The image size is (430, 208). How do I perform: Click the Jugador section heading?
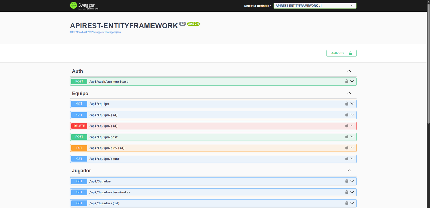[x=81, y=171]
